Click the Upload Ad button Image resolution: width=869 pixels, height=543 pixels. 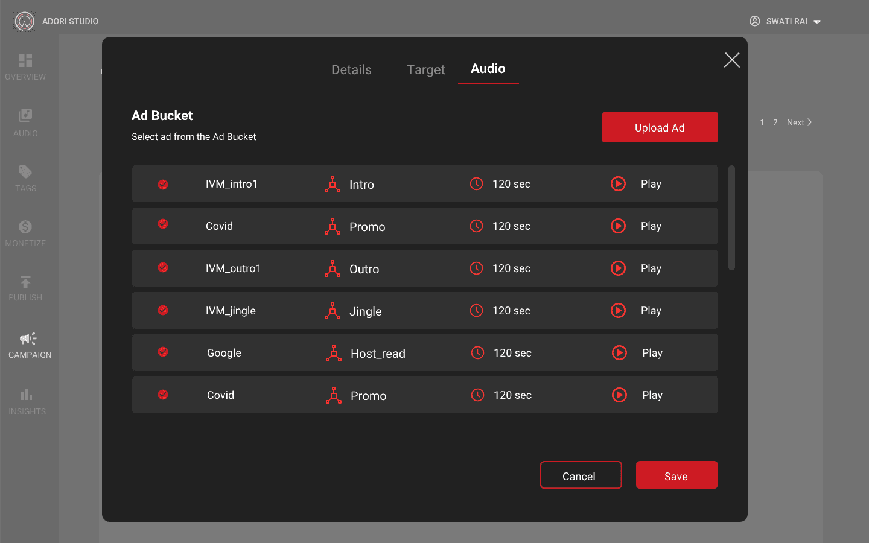tap(660, 127)
